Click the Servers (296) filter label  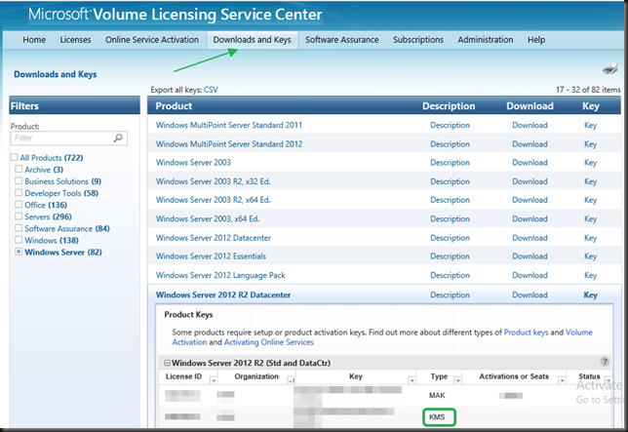click(48, 216)
